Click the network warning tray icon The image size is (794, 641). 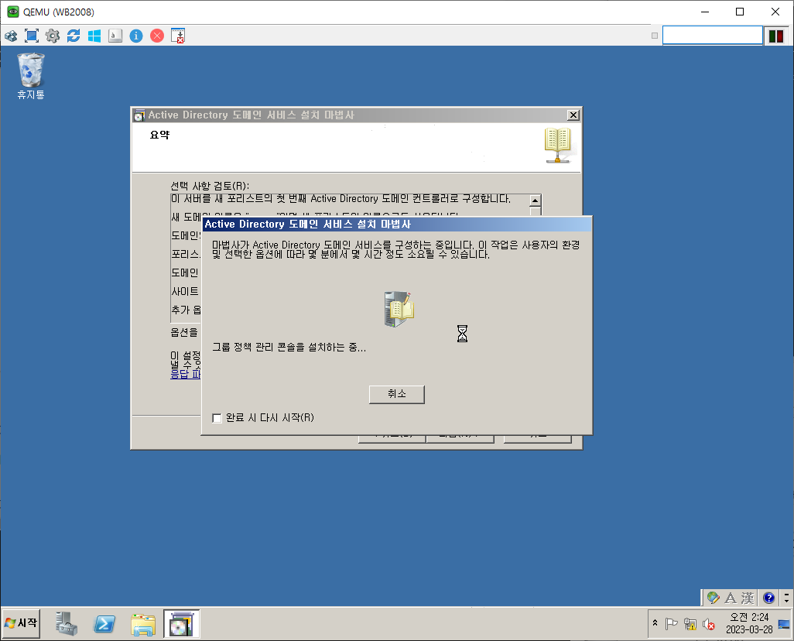690,624
